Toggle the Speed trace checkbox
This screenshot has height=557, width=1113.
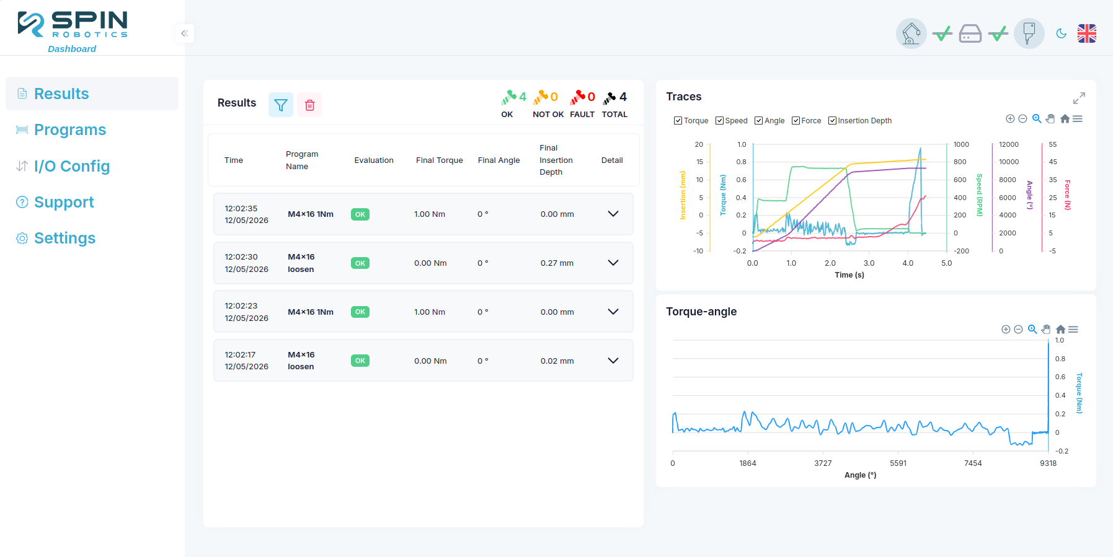click(x=719, y=121)
